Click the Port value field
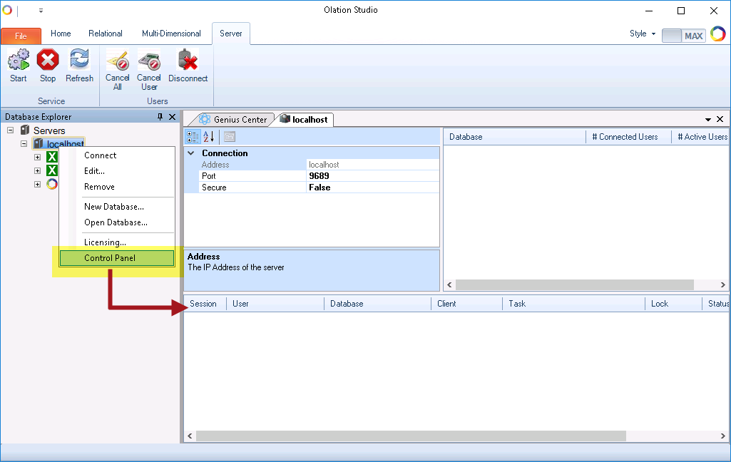Image resolution: width=731 pixels, height=462 pixels. click(372, 176)
